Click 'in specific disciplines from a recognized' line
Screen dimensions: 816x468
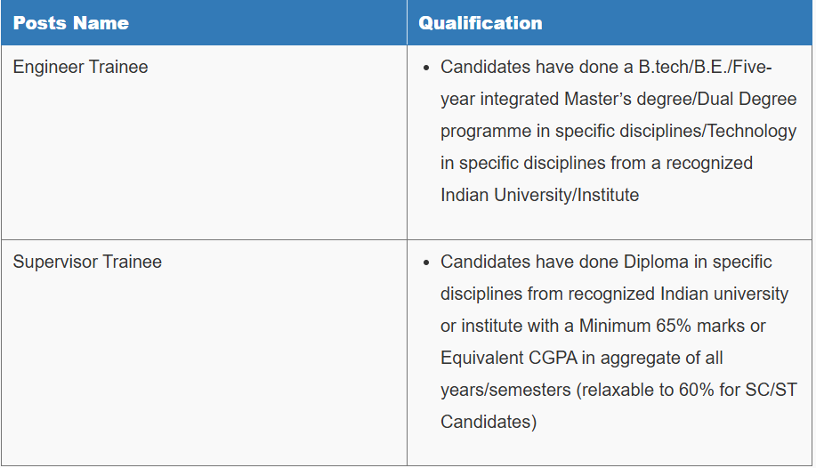coord(596,163)
